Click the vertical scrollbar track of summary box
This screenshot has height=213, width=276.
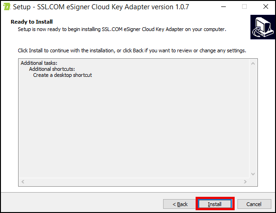(253, 119)
